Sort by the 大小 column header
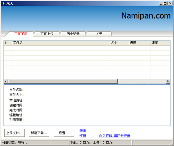The height and width of the screenshot is (146, 174). pos(119,43)
